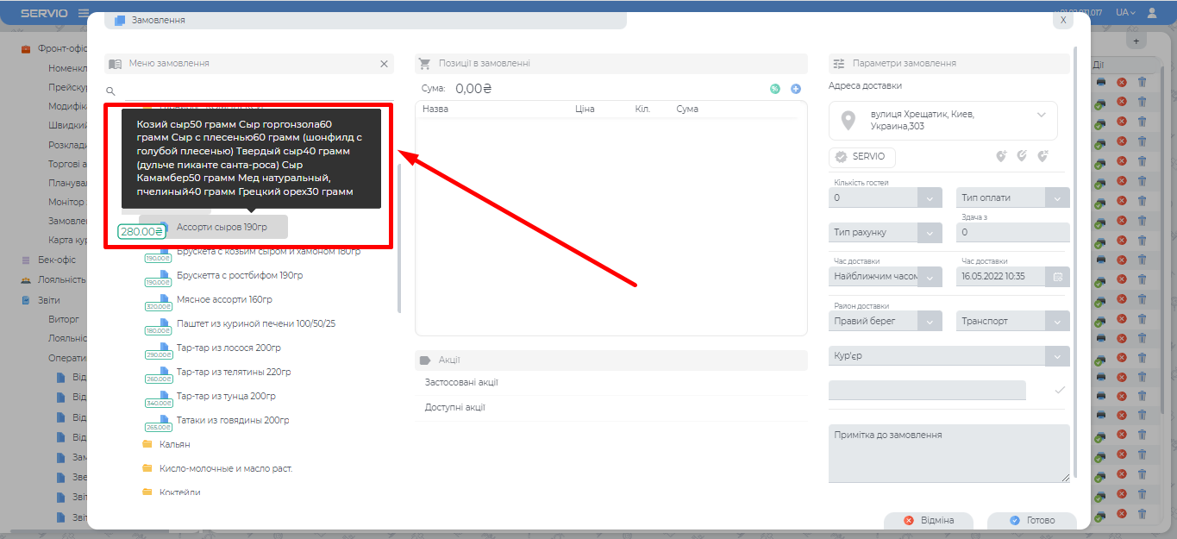Select Тар-тар из лосося 200гр menu item
The width and height of the screenshot is (1177, 539).
(x=228, y=348)
